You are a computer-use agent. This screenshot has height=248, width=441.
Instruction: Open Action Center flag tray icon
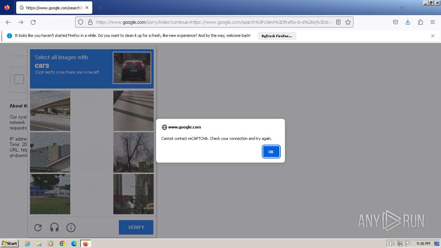point(408,244)
